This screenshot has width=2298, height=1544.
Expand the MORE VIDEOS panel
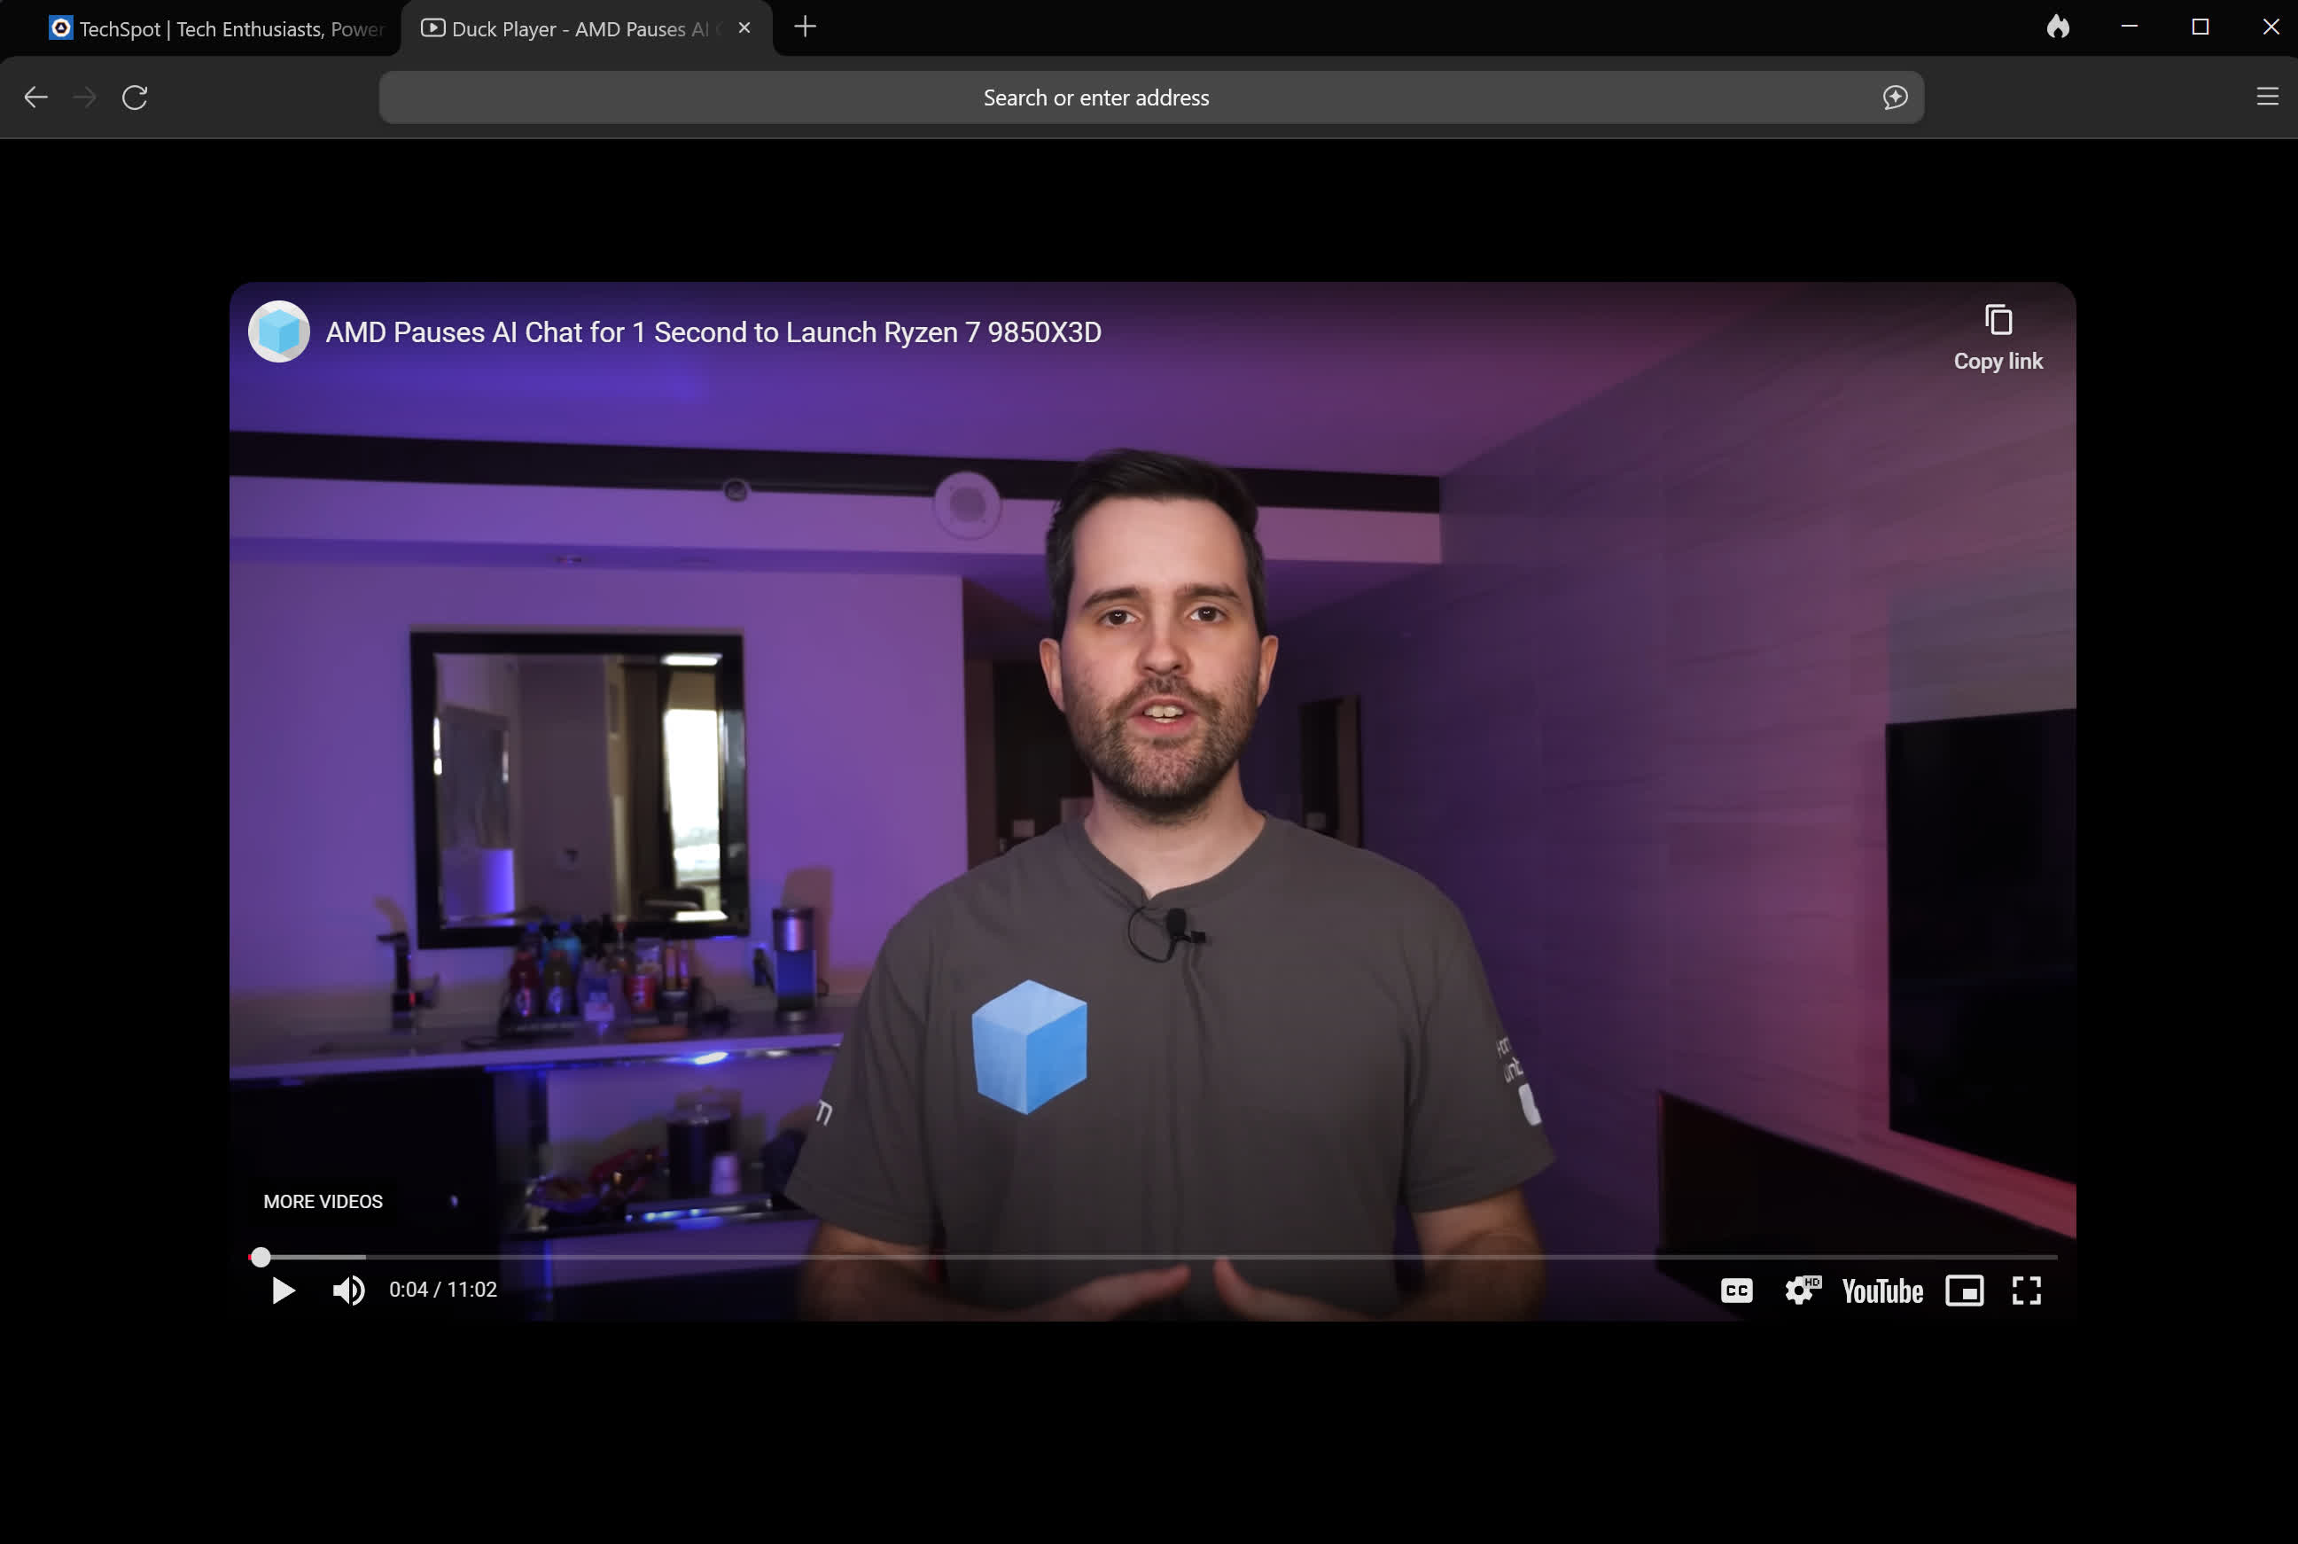click(323, 1201)
